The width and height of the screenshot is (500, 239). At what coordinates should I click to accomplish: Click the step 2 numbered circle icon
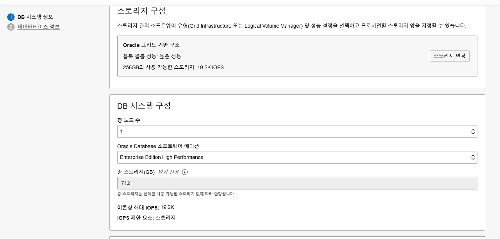click(11, 27)
